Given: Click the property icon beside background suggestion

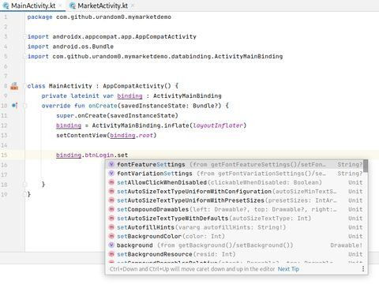Looking at the screenshot, I should tap(111, 245).
